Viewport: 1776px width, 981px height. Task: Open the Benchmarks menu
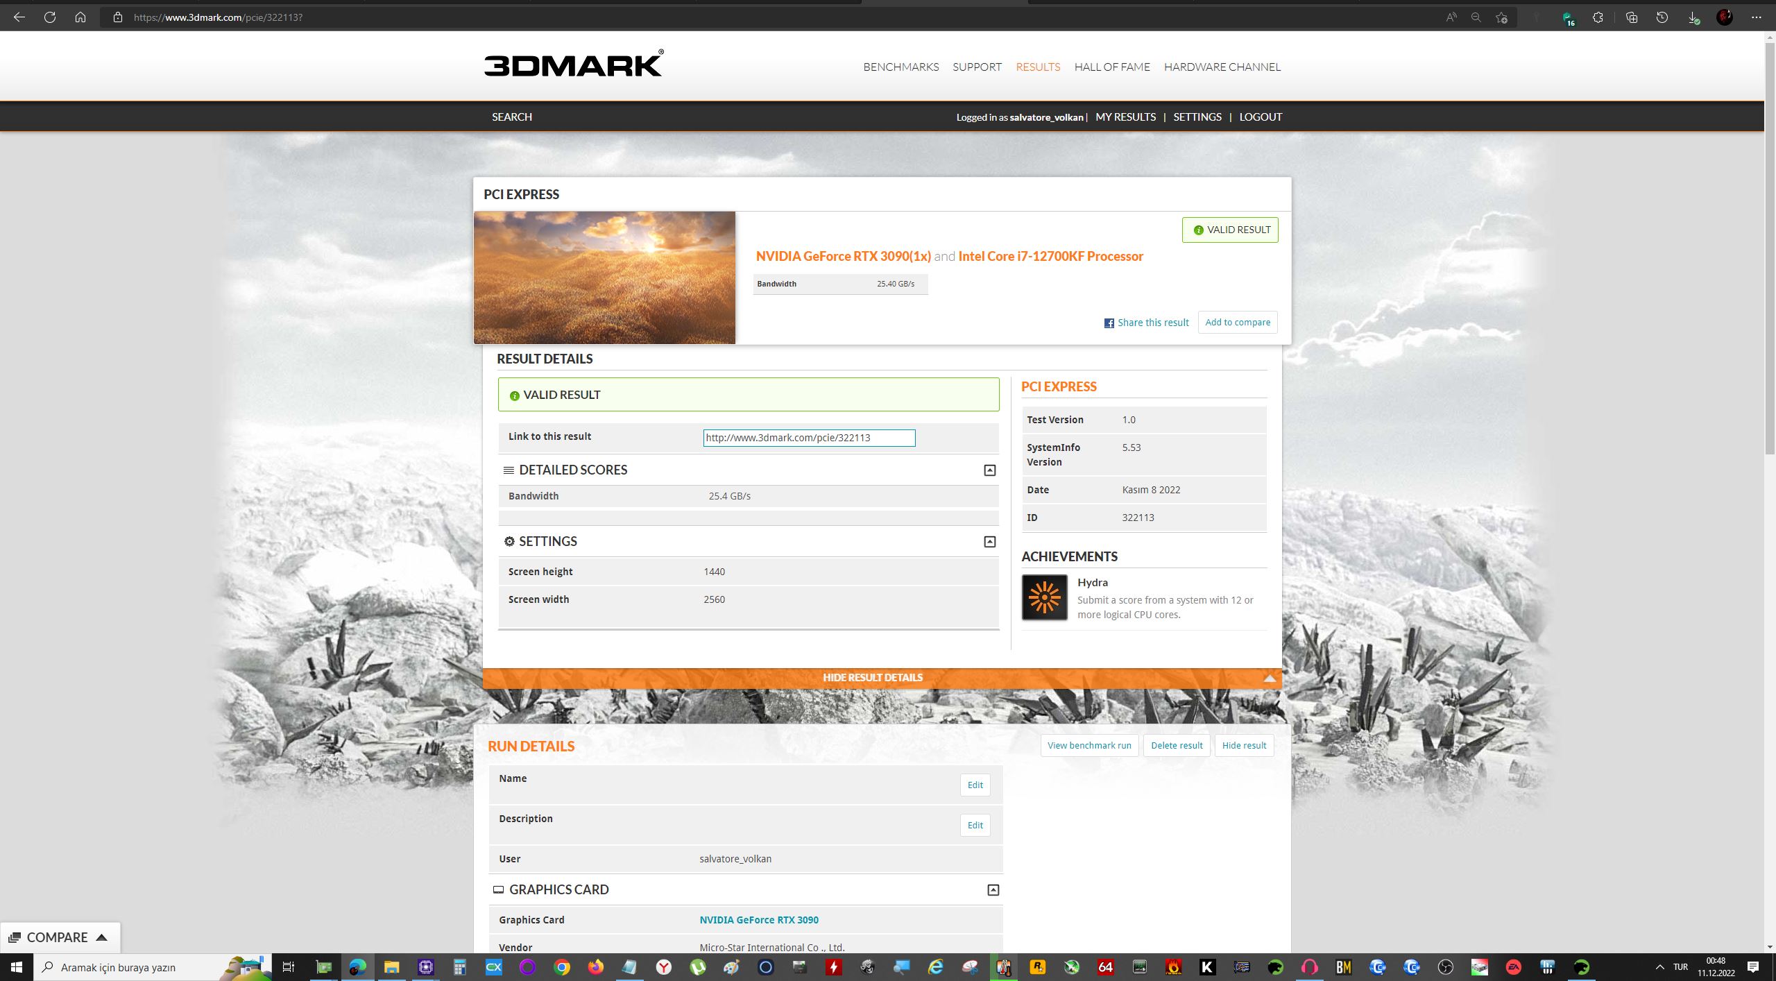point(901,67)
